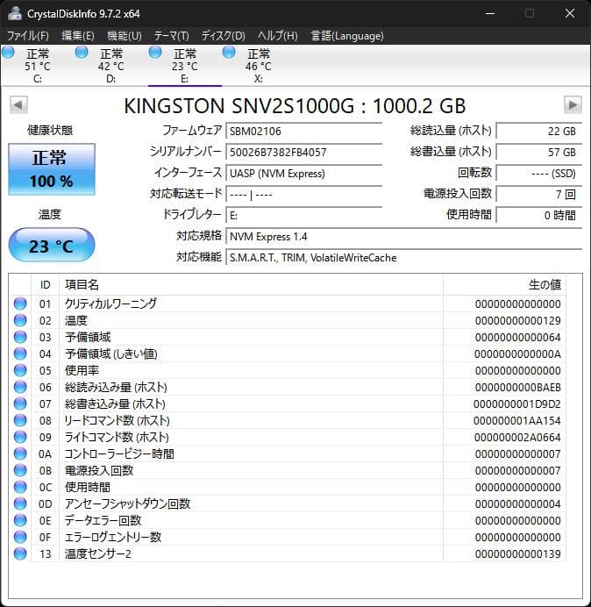Click status orb of アンセーフシャットダウン回数 row
591x607 pixels.
[x=20, y=503]
